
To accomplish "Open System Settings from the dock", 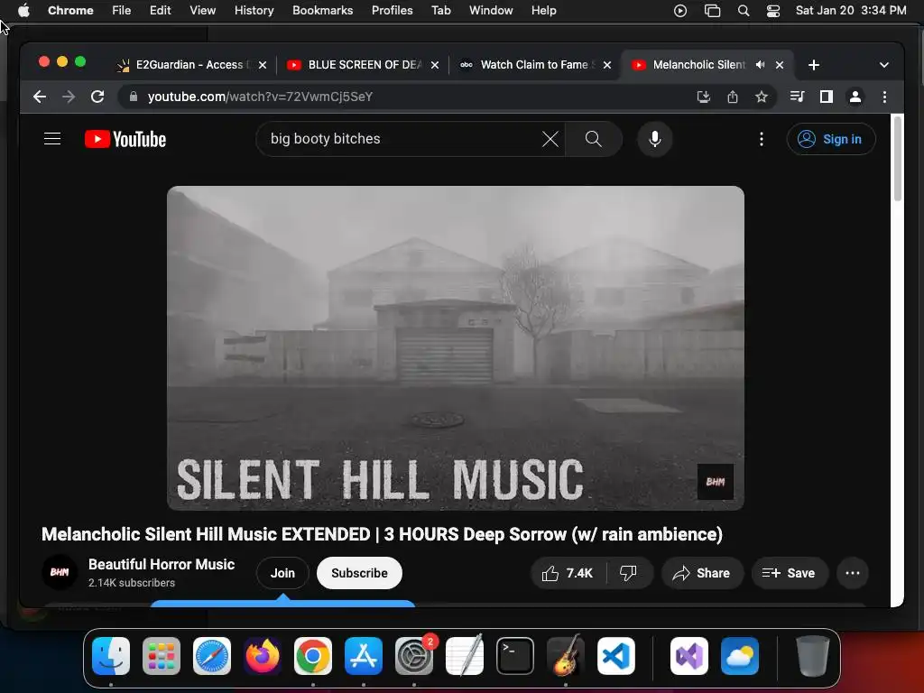I will [x=413, y=656].
